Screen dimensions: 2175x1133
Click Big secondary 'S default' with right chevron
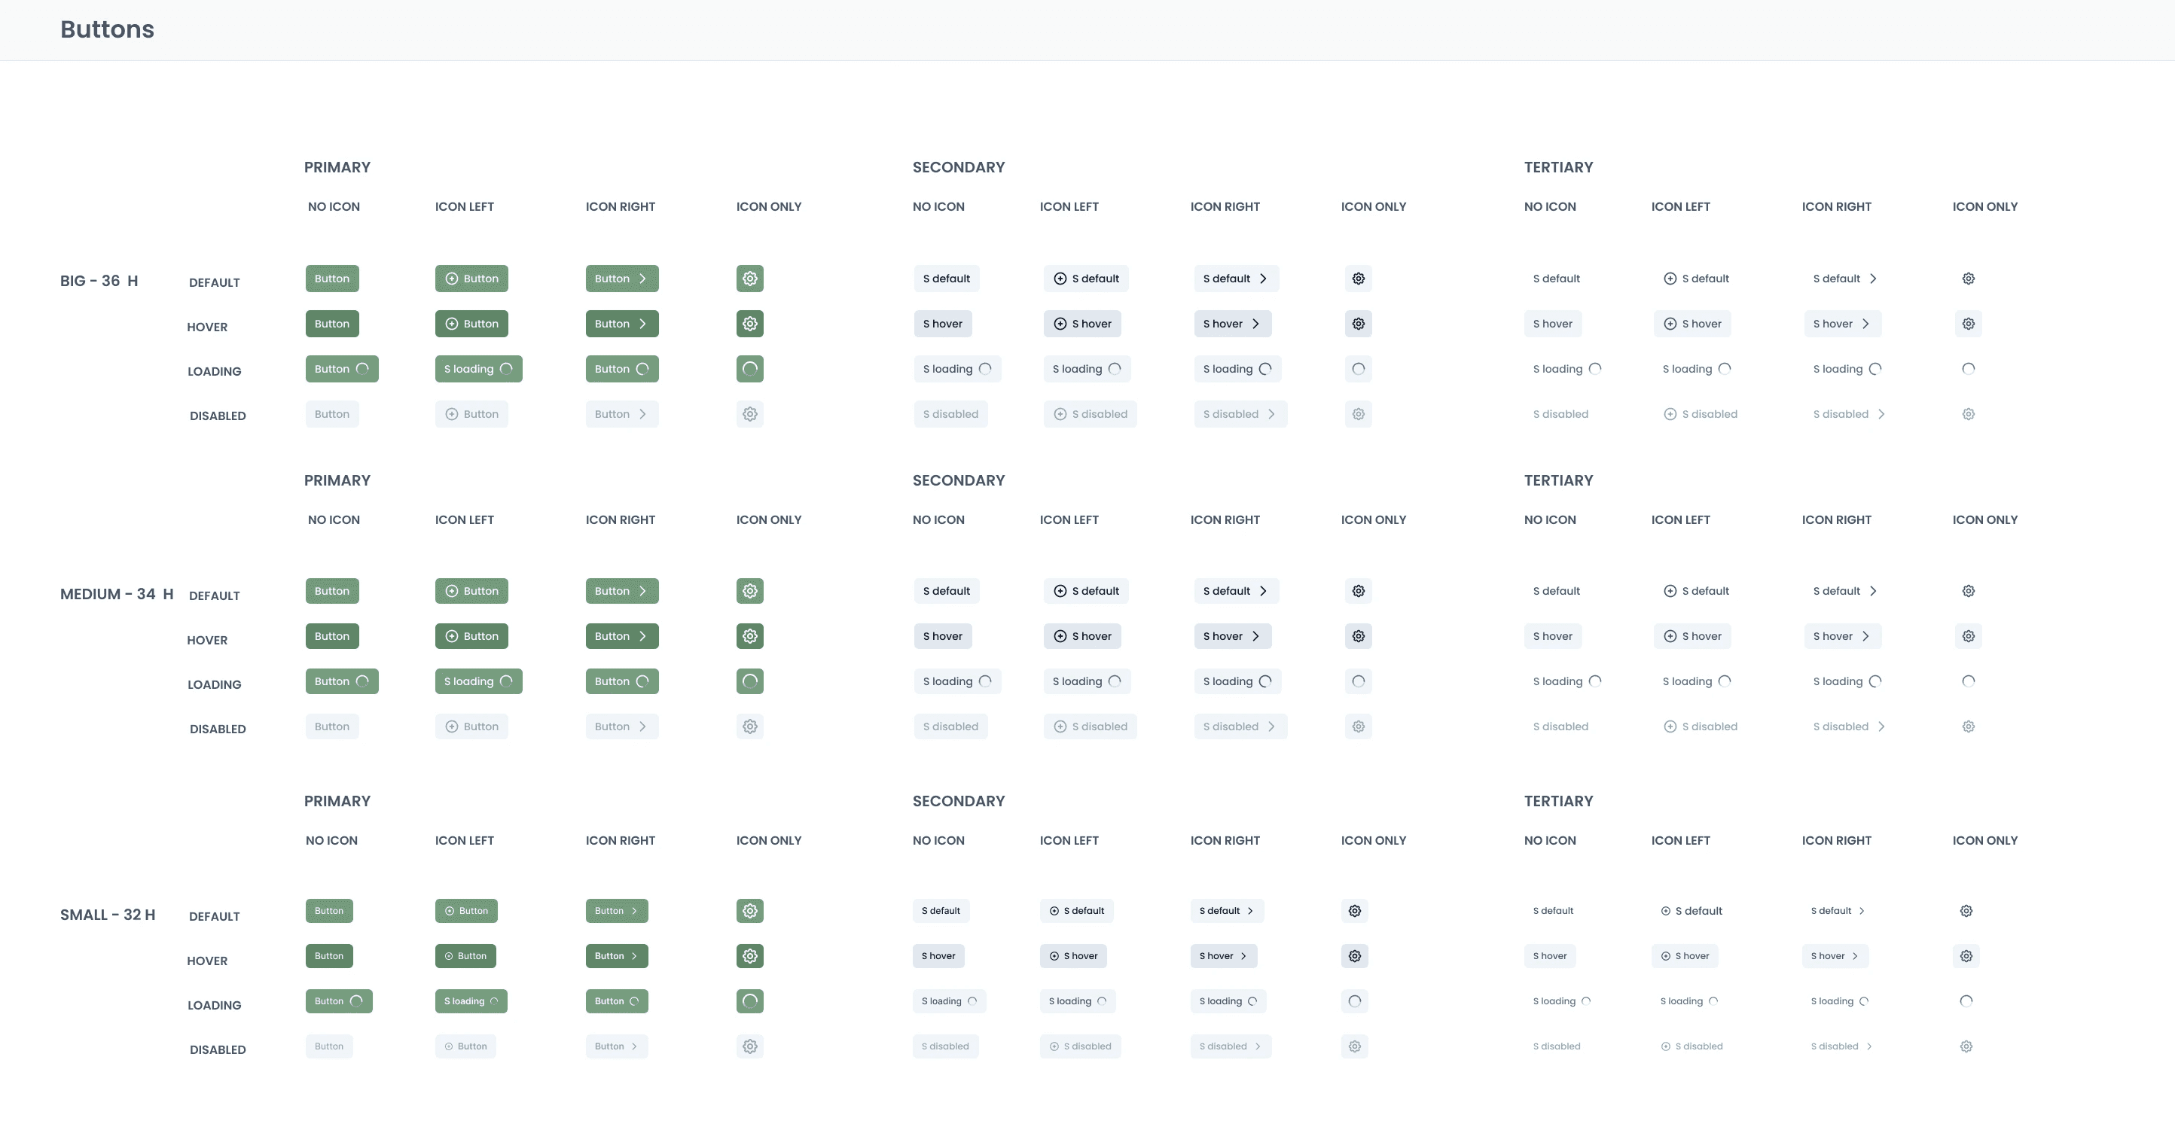point(1235,279)
